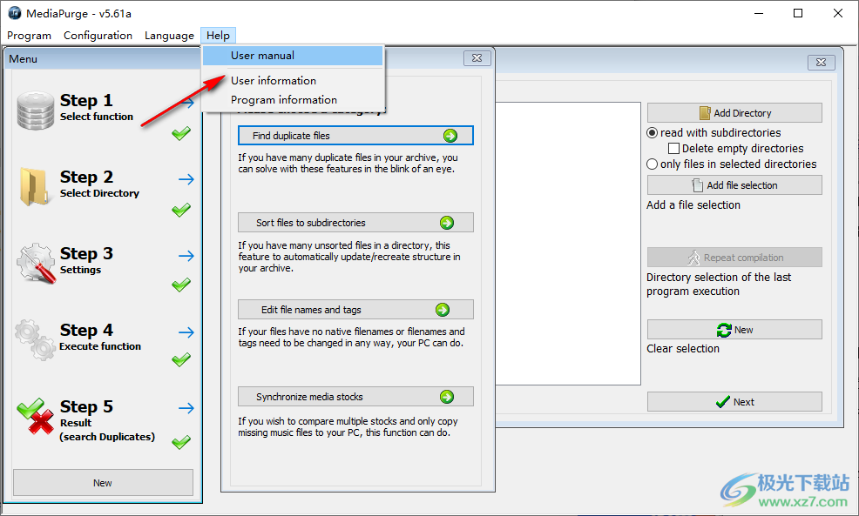Click the green checkmark under Step 4
This screenshot has width=859, height=516.
tap(181, 360)
